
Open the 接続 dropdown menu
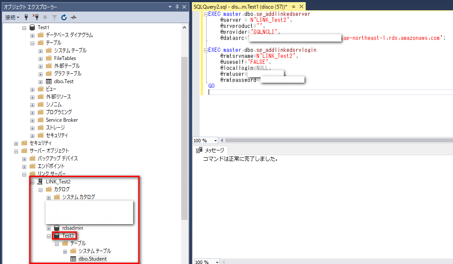coord(12,18)
